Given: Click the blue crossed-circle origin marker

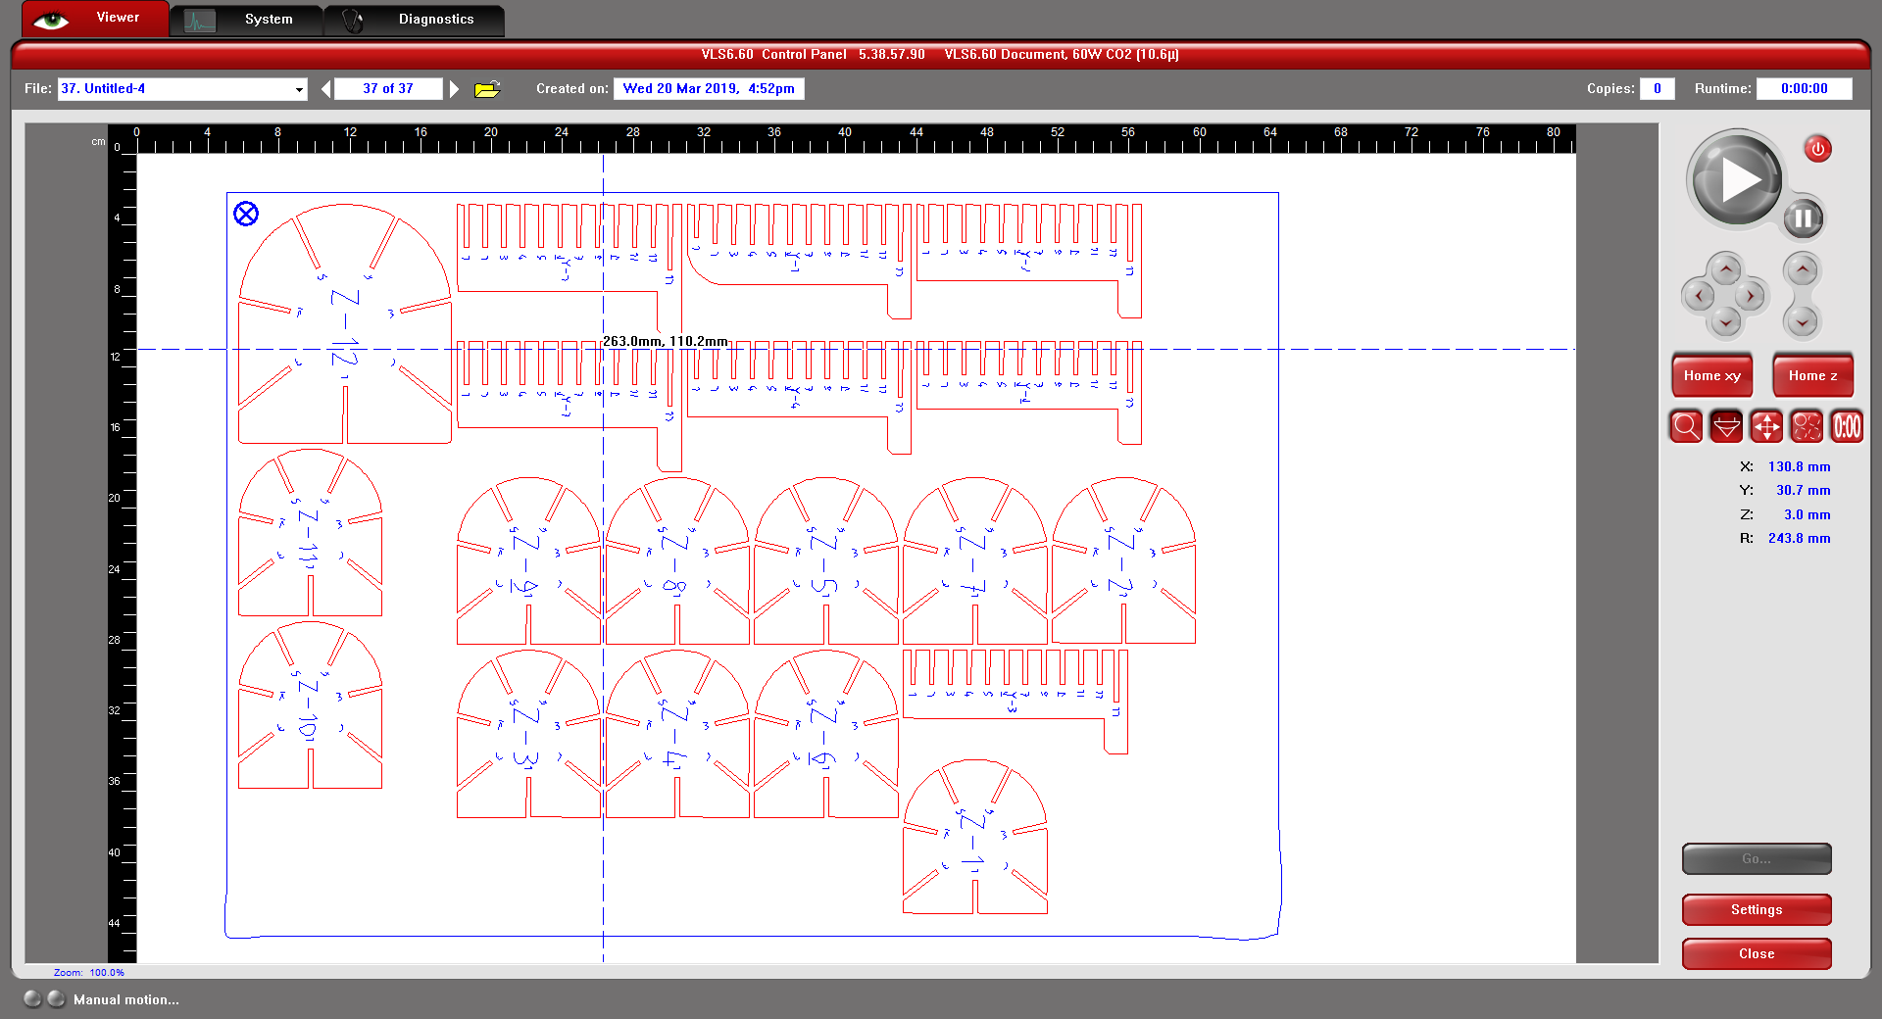Looking at the screenshot, I should pos(246,214).
